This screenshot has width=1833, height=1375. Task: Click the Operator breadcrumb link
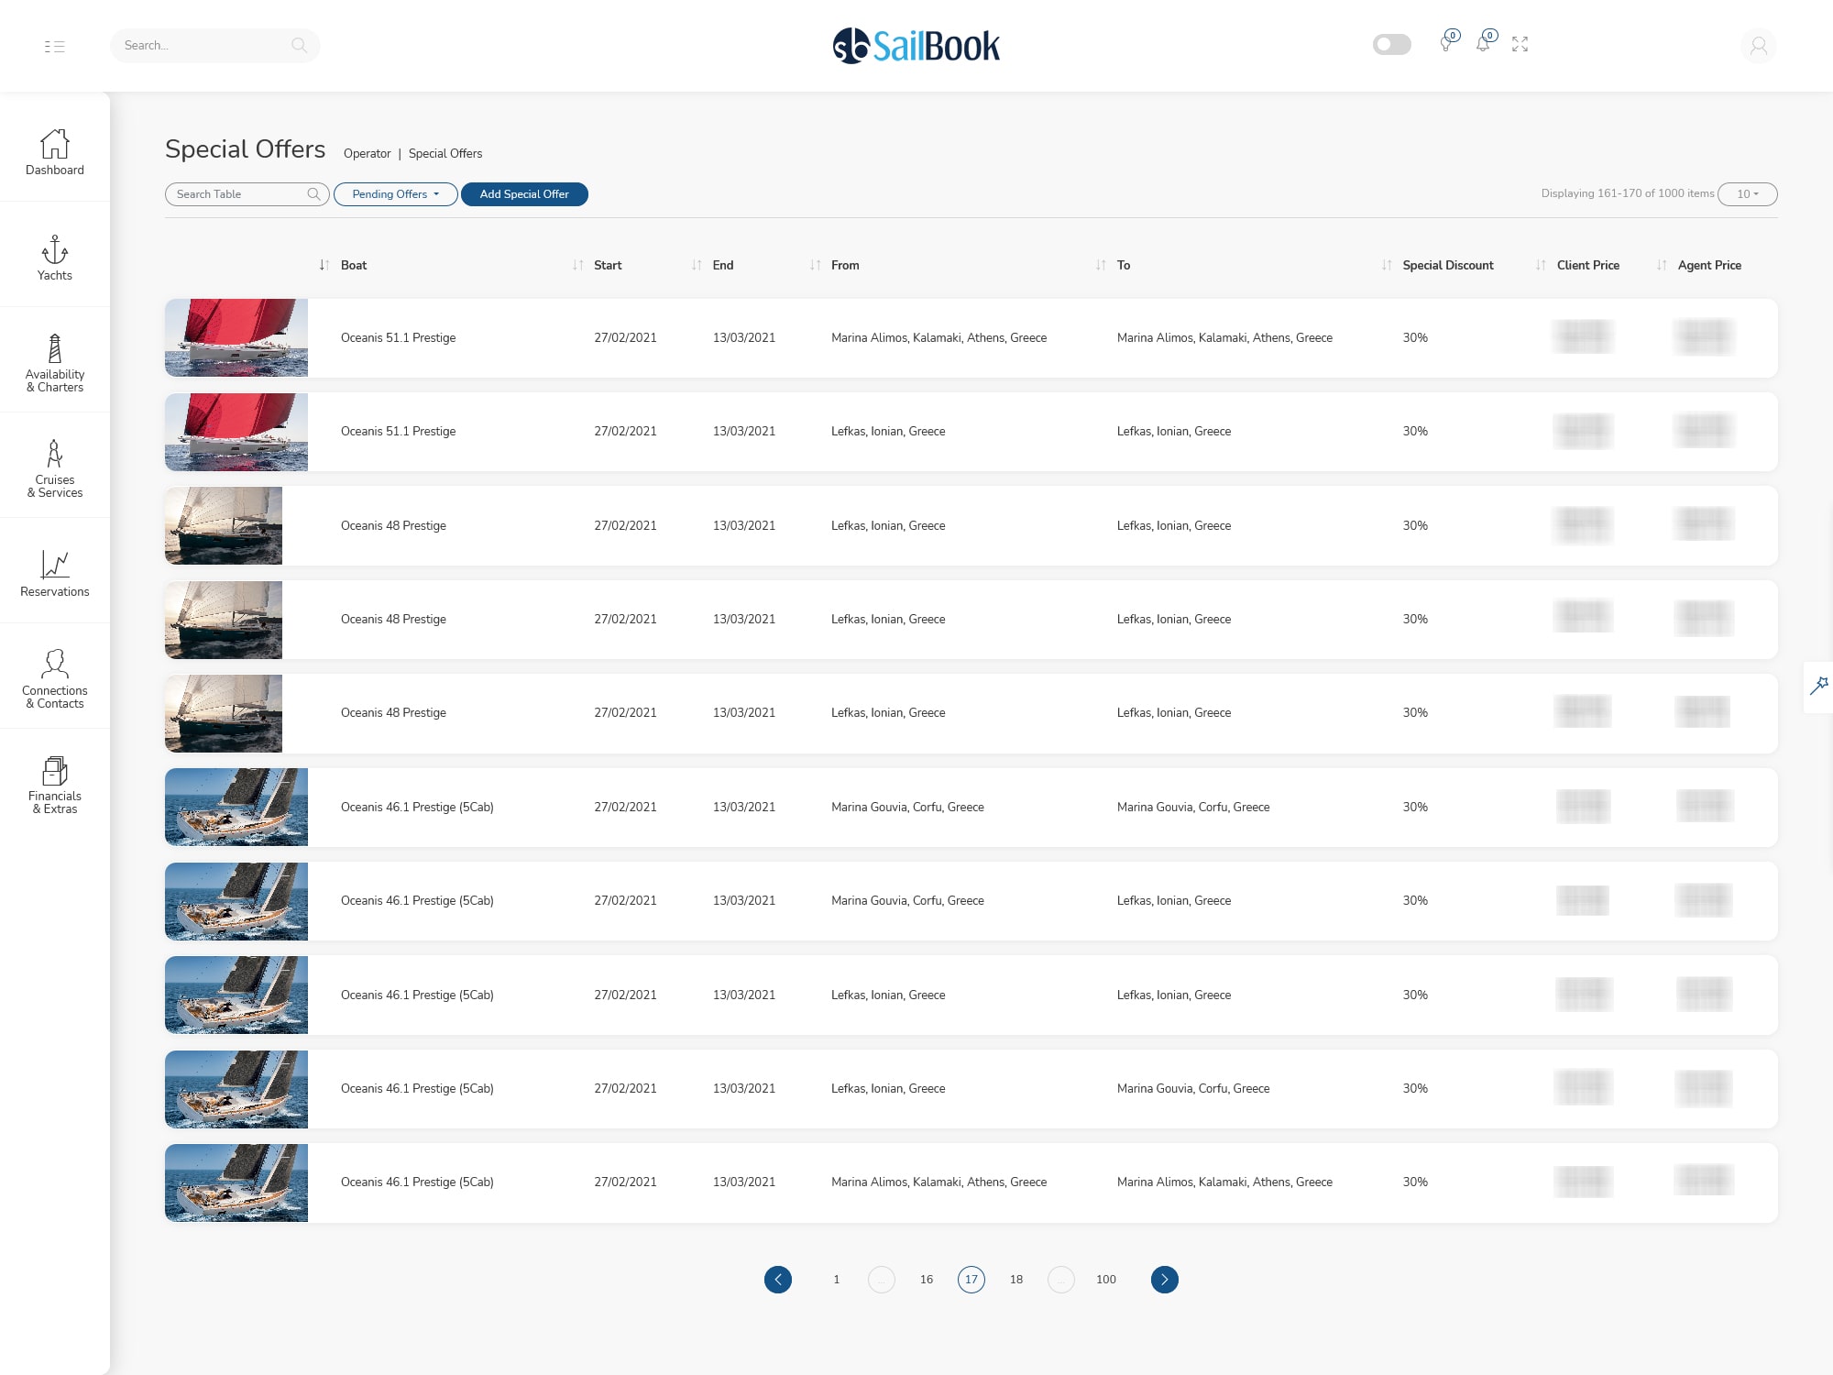[x=367, y=153]
